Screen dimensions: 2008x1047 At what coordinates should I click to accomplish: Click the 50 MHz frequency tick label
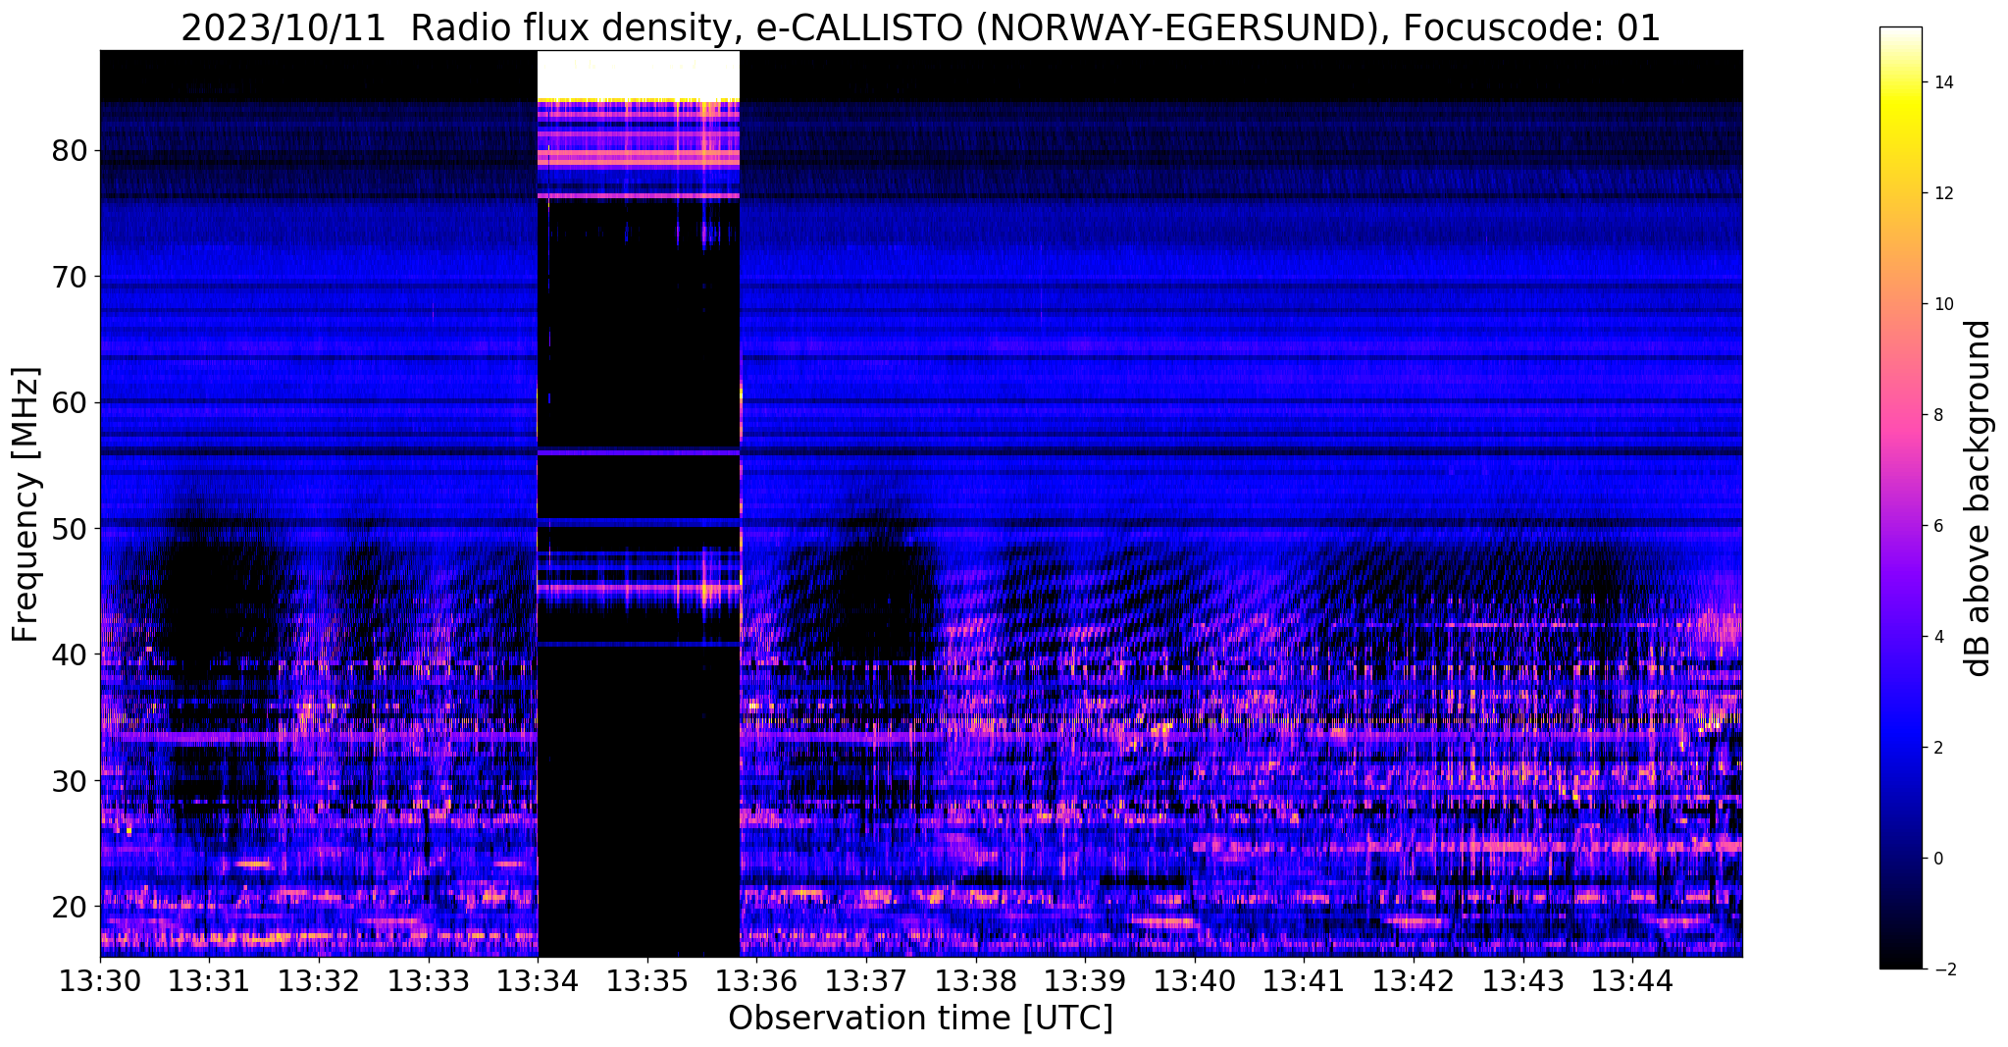(70, 528)
